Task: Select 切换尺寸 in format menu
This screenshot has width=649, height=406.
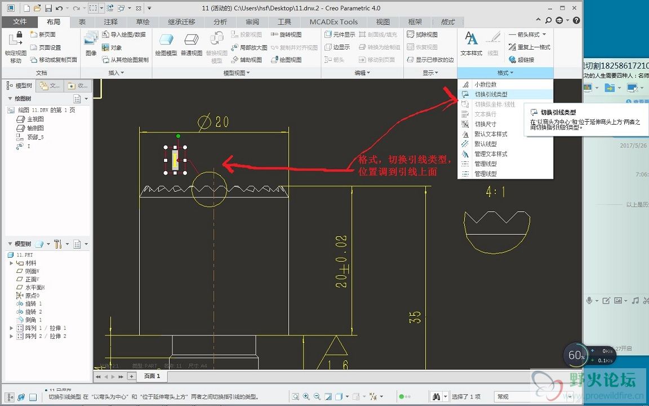Action: [x=505, y=124]
